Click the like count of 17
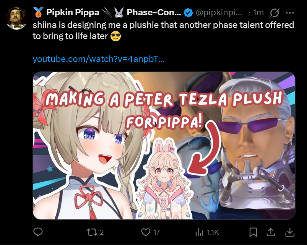 click(156, 232)
